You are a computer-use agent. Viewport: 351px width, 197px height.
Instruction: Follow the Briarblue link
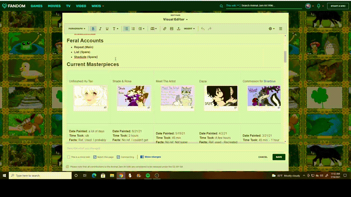pyautogui.click(x=270, y=81)
